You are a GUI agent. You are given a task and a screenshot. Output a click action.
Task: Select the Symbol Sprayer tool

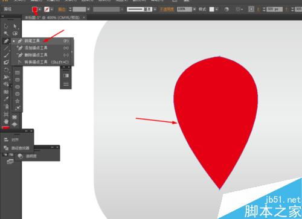6,106
